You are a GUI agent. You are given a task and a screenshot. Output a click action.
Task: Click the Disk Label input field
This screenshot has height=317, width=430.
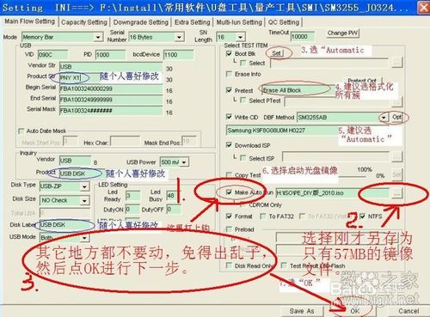point(65,225)
